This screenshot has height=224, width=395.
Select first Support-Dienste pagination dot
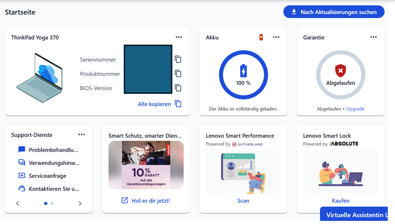(x=46, y=203)
